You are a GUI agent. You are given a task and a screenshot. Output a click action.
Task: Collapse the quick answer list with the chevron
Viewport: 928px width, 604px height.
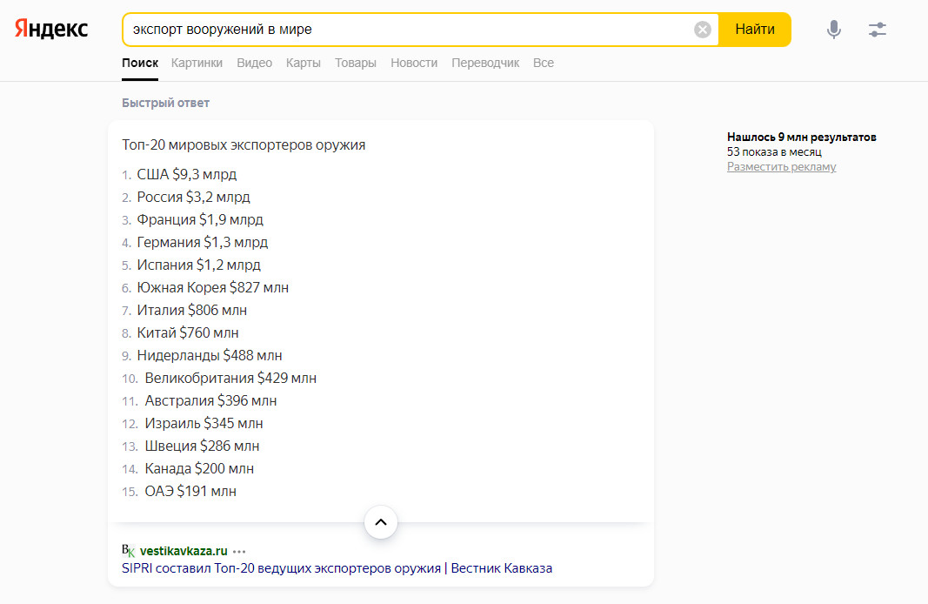coord(381,522)
